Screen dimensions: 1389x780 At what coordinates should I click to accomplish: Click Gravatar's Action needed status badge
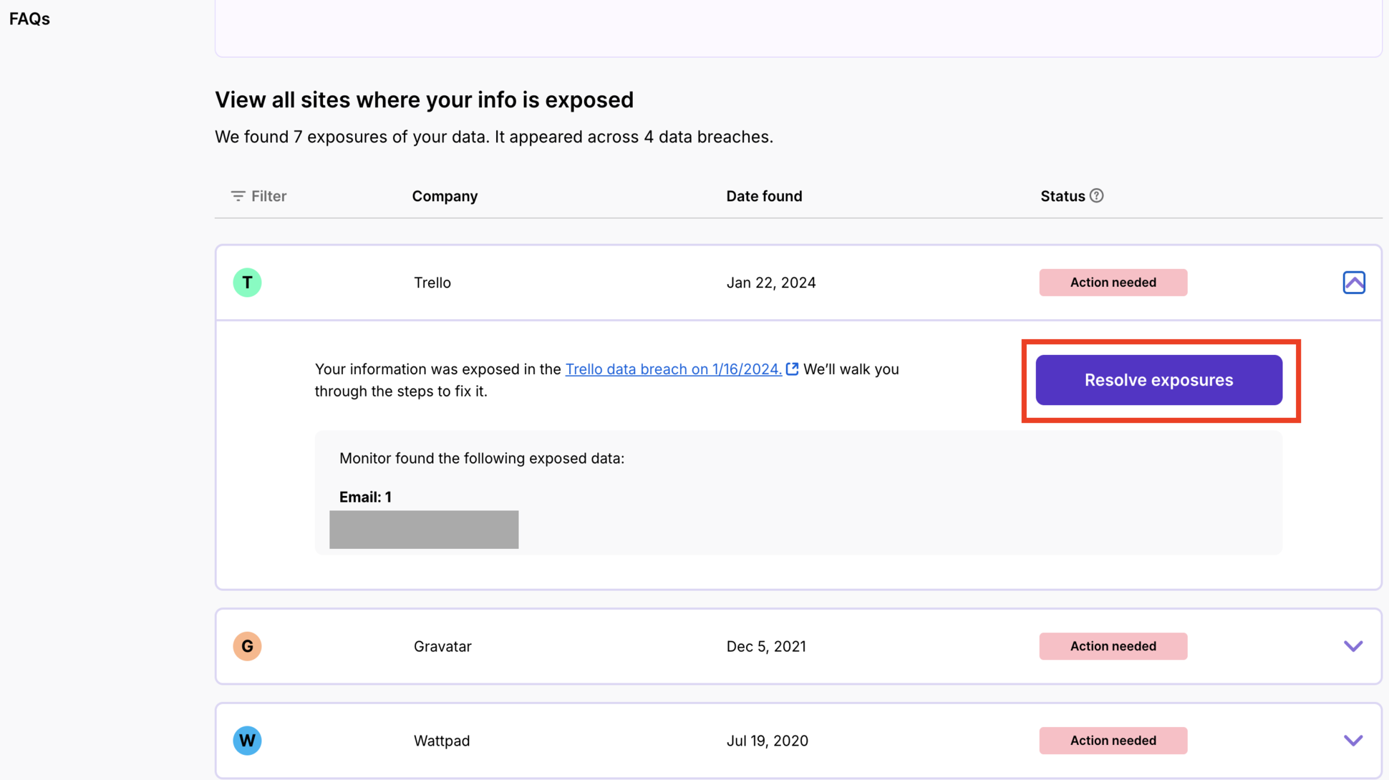coord(1113,646)
